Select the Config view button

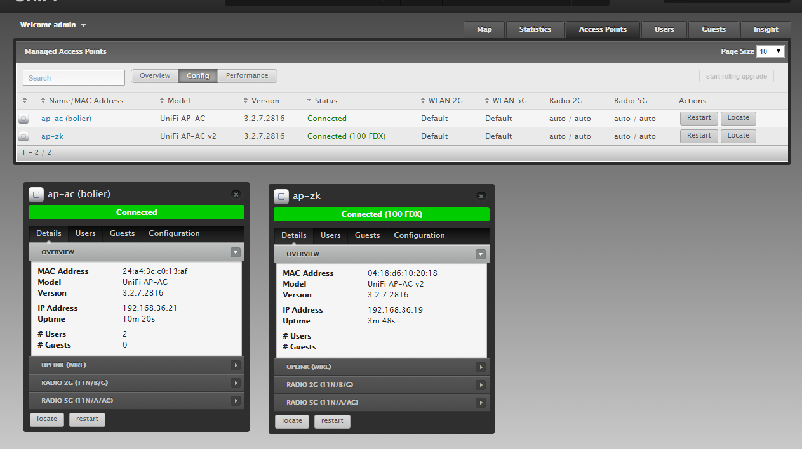coord(198,76)
